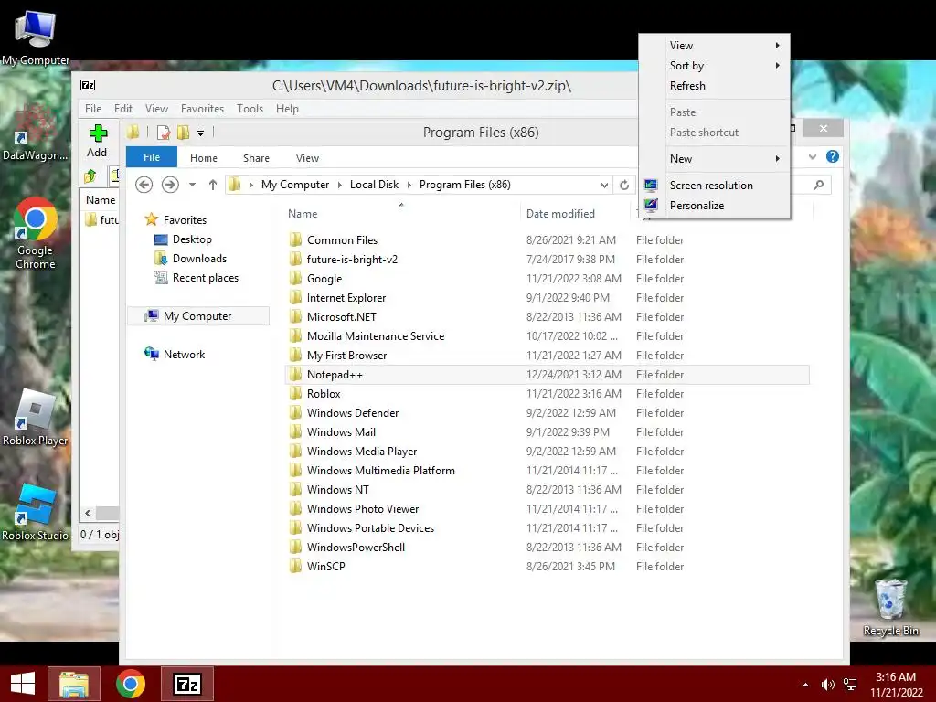
Task: Expand breadcrumb arrow after My Computer
Action: point(340,185)
